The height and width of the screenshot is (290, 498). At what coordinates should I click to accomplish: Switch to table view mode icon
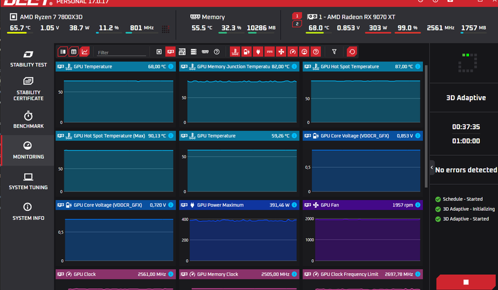74,52
